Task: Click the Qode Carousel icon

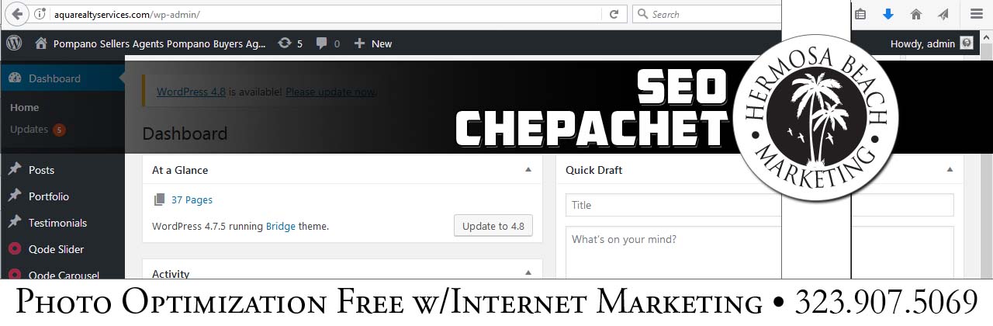Action: coord(15,274)
